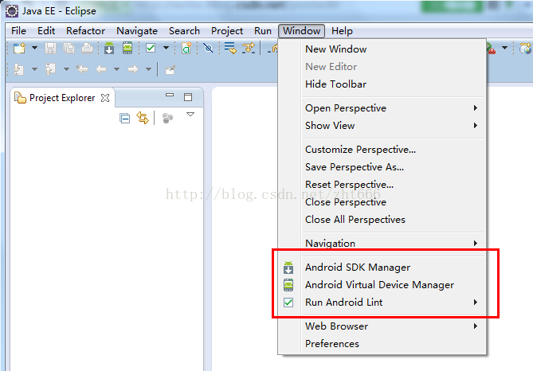Click the Drop To Frame toolbar icon
Viewport: 533px width, 371px height.
(230, 49)
